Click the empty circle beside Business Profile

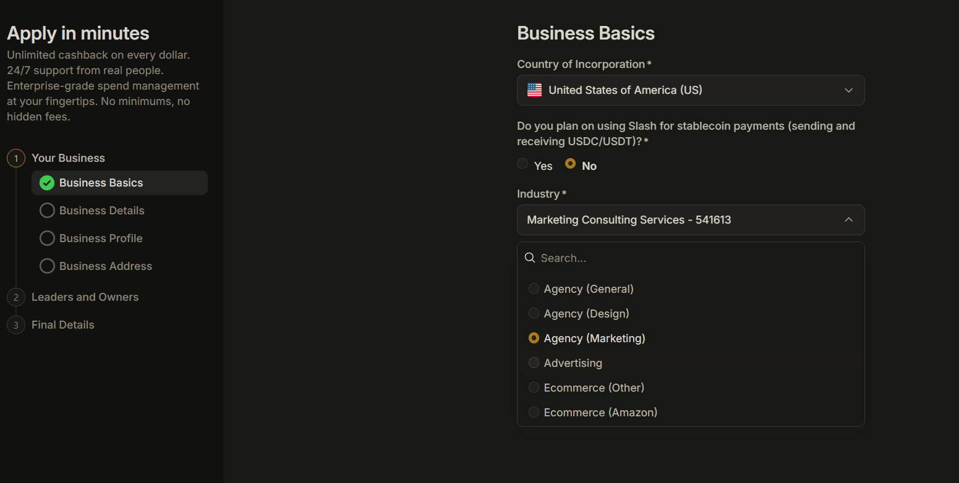[47, 238]
